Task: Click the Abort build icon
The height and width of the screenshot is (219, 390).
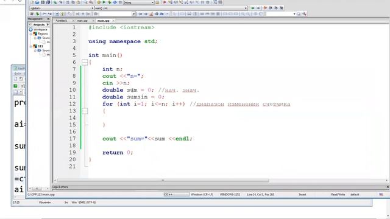Action: 120,2
